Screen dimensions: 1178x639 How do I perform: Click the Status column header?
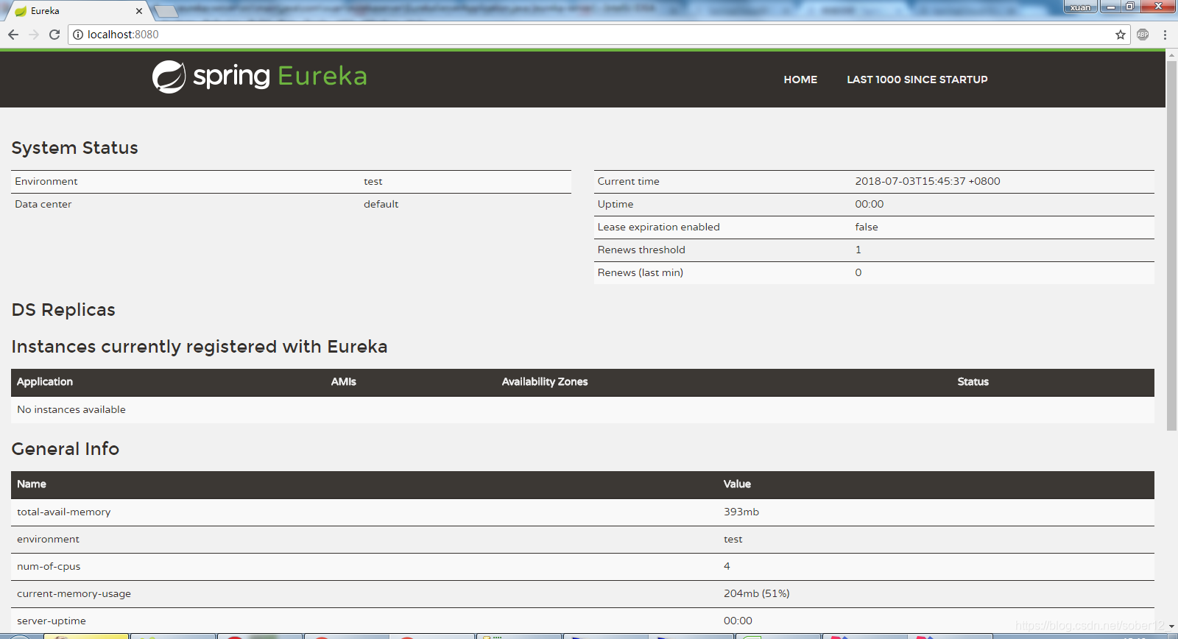[973, 381]
